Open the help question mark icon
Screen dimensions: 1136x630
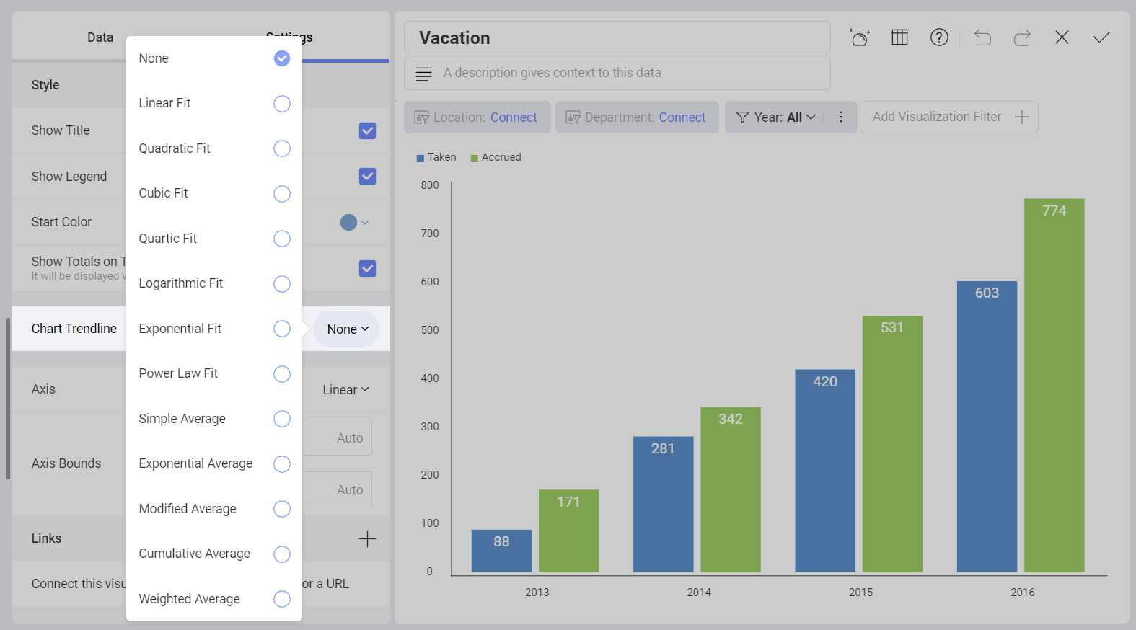939,37
